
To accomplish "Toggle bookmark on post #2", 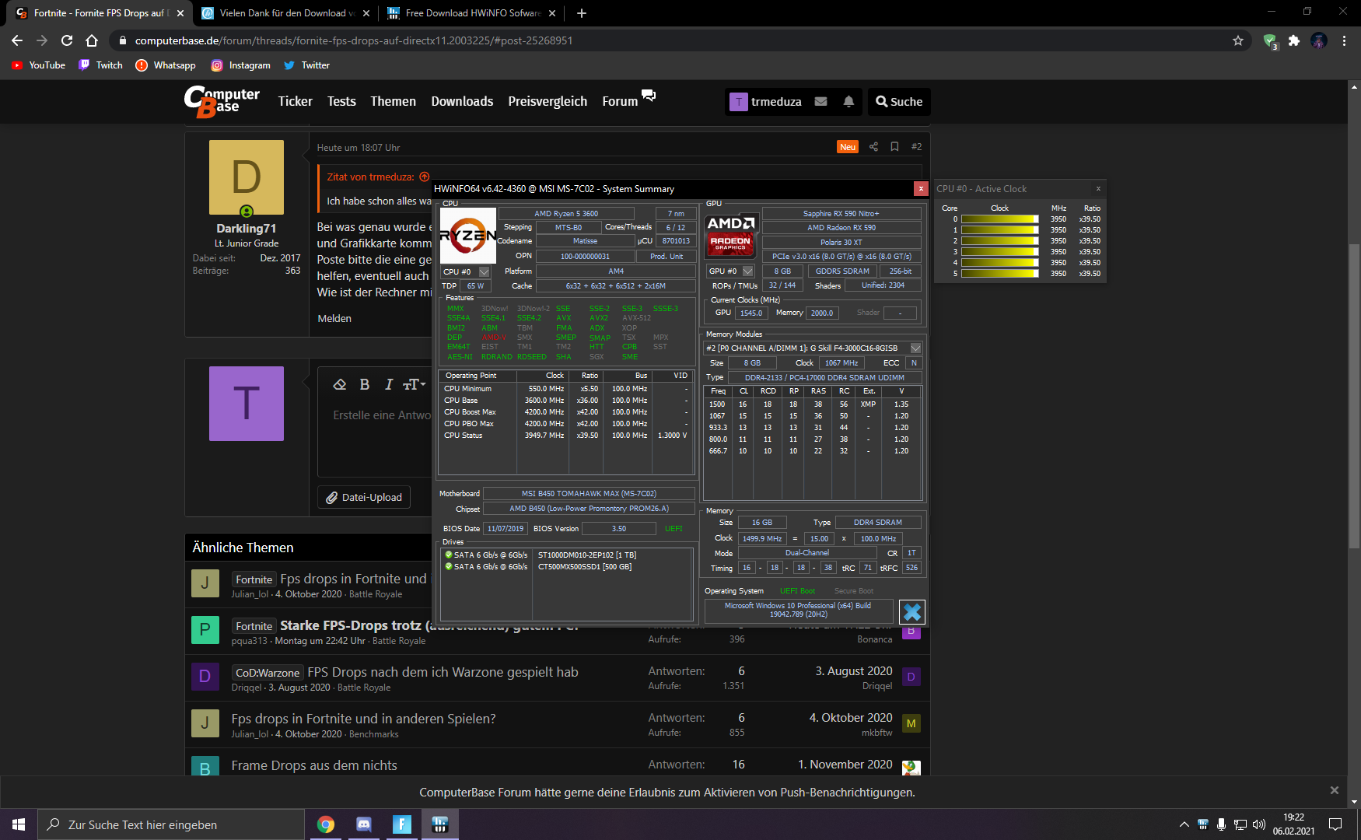I will click(894, 147).
